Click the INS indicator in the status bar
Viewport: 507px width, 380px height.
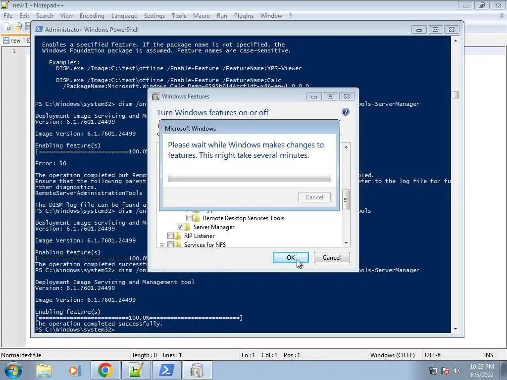click(488, 355)
